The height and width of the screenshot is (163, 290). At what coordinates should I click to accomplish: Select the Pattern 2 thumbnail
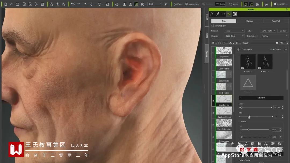pos(265,62)
